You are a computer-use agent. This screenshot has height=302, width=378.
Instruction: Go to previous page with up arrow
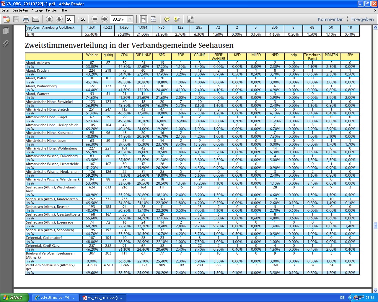49,19
